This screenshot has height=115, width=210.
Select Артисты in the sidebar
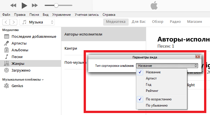[19, 43]
